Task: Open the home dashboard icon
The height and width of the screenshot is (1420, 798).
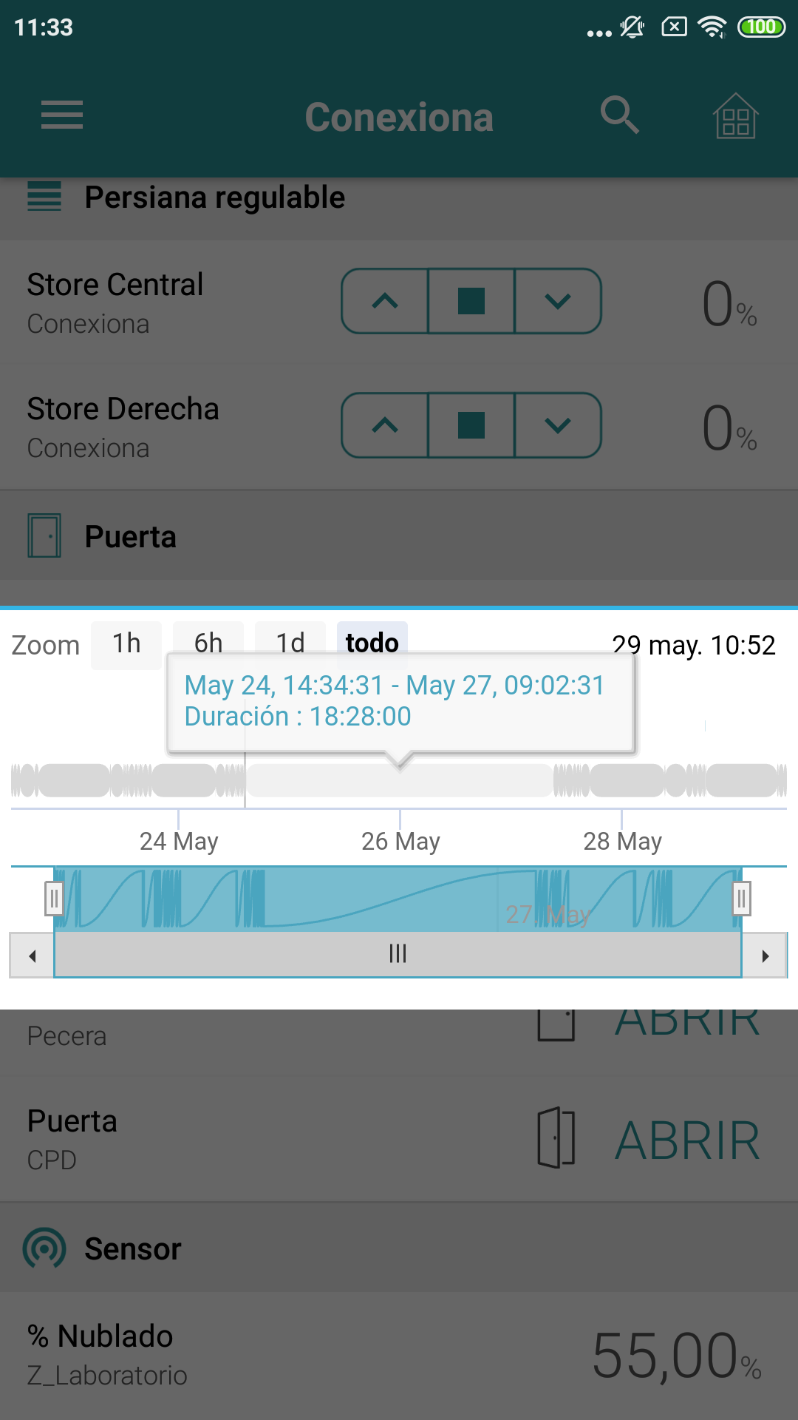Action: click(x=735, y=117)
